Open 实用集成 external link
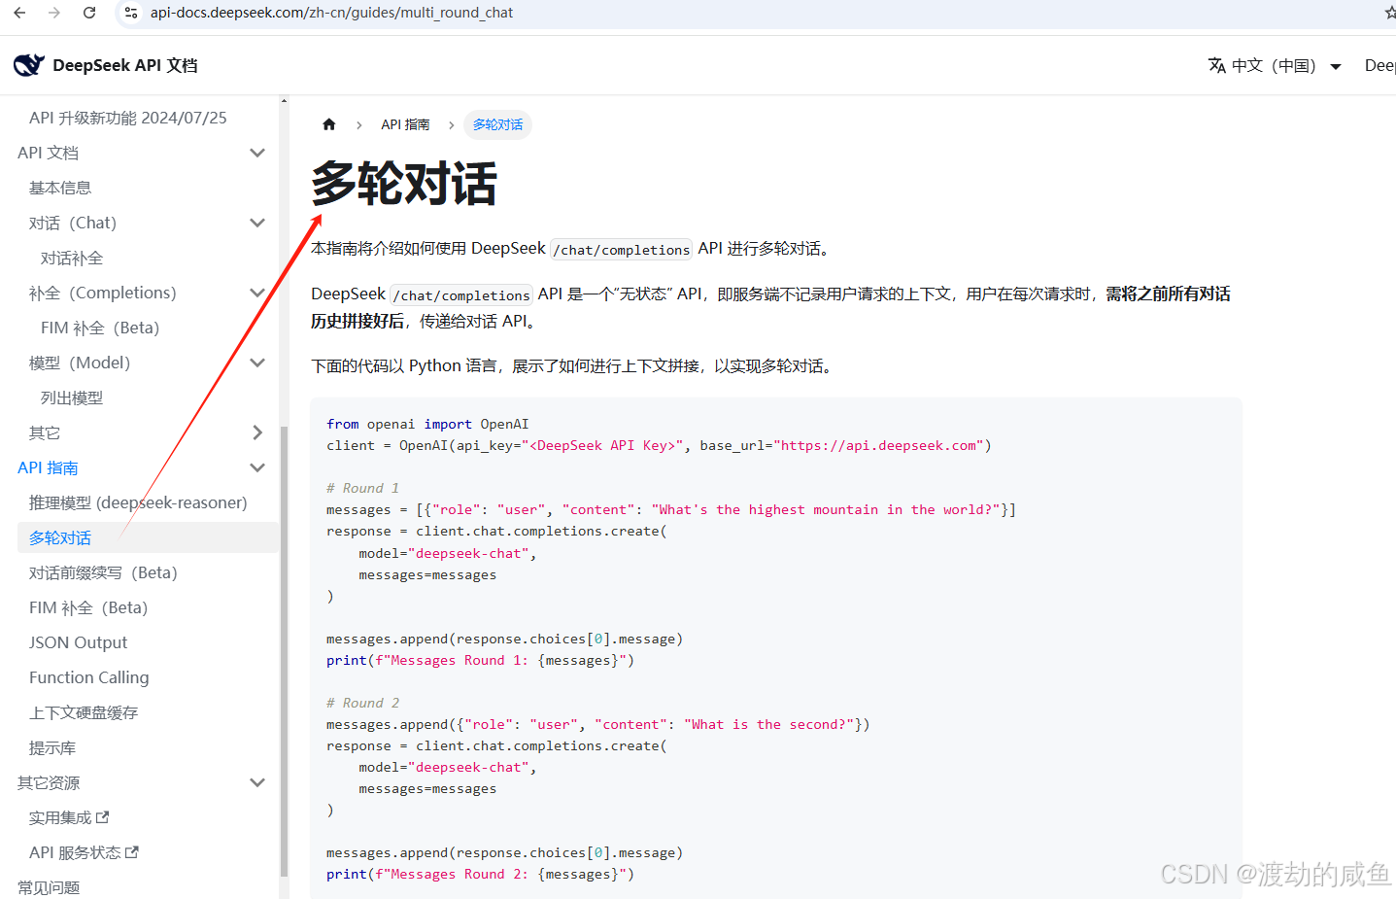The height and width of the screenshot is (899, 1396). click(69, 817)
